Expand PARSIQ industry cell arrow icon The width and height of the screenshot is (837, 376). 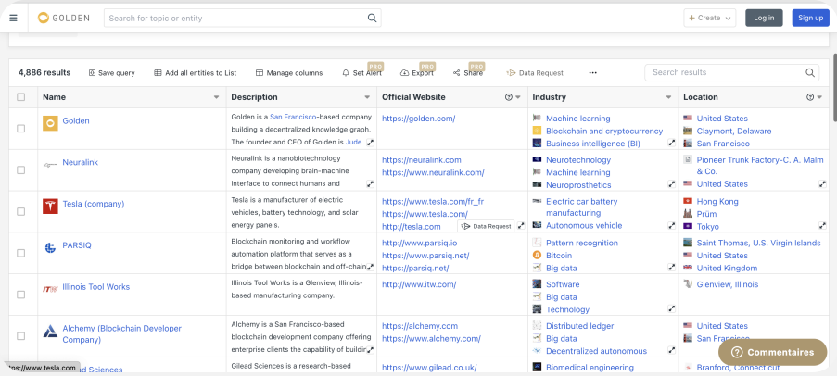coord(671,267)
